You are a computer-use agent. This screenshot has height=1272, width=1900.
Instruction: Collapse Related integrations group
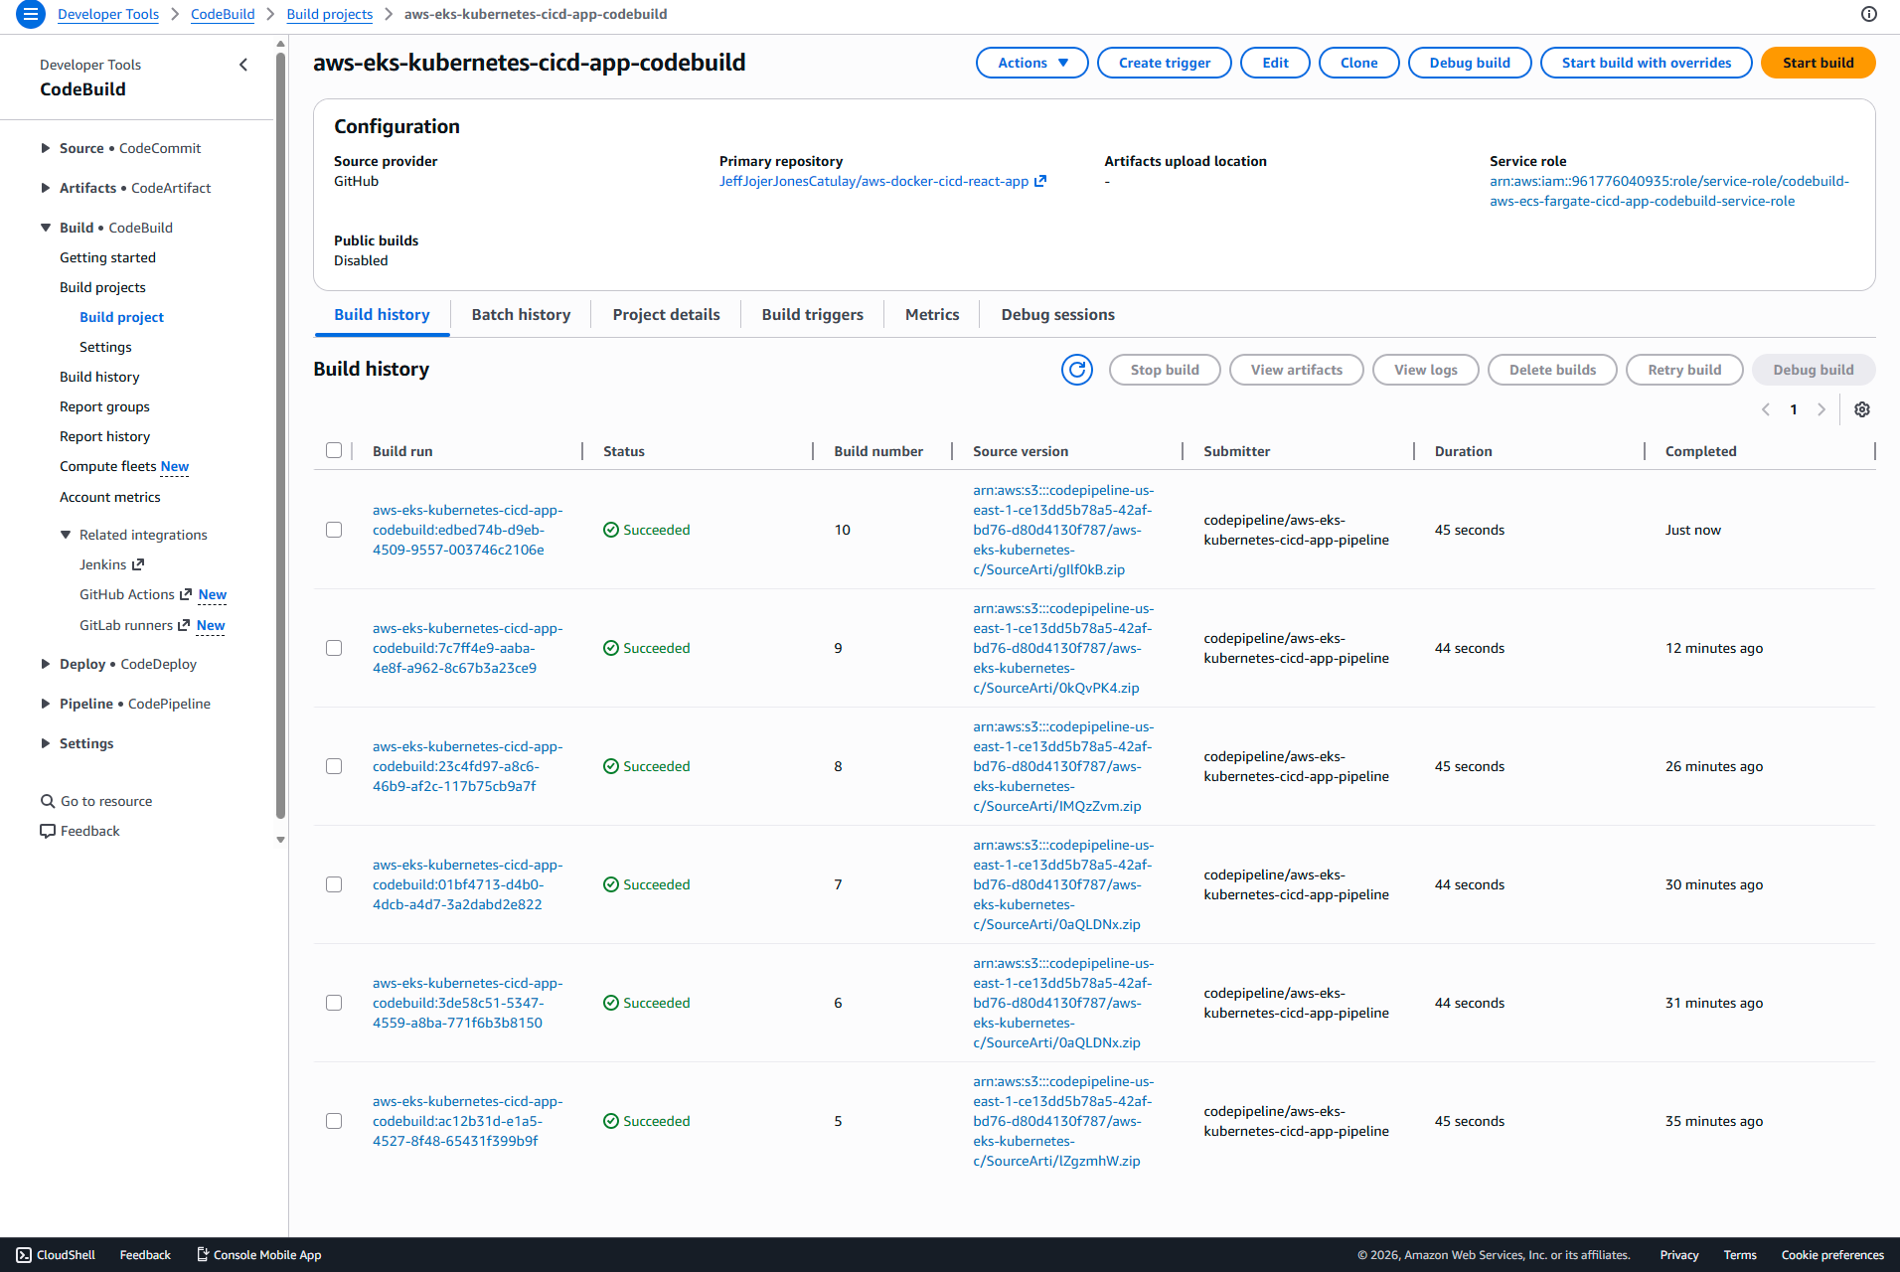coord(66,535)
